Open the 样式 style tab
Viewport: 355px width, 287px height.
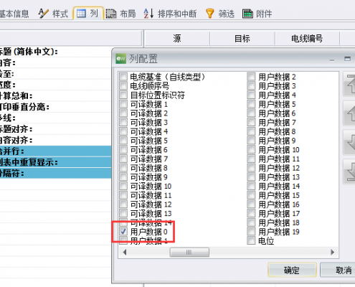53,14
